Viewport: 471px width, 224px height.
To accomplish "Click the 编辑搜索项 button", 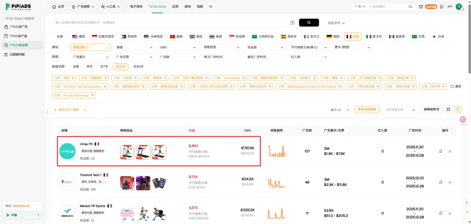I will point(431,109).
